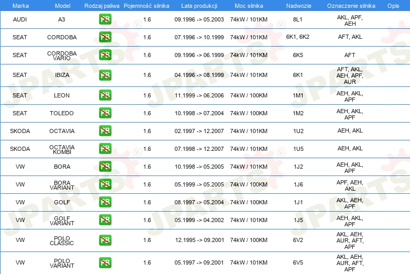The height and width of the screenshot is (274, 410).
Task: Click production years 09.1996 -> 05.2003
Action: tap(199, 19)
